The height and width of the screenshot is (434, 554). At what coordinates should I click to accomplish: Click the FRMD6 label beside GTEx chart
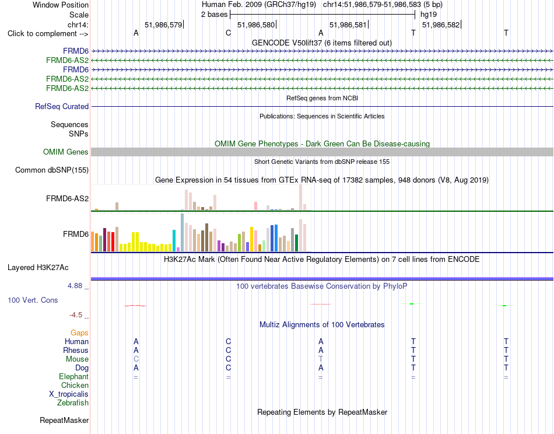[x=76, y=235]
